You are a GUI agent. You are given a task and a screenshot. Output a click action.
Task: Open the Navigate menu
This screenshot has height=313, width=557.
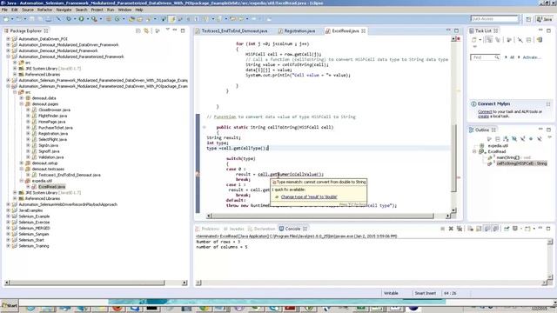pos(64,10)
